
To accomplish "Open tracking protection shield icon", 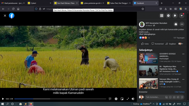I will pos(36,9).
